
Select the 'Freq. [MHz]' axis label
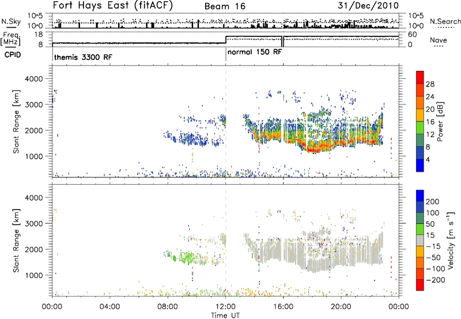tap(10, 39)
